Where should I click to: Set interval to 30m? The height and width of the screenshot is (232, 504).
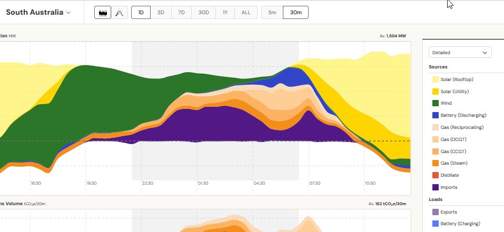click(296, 13)
